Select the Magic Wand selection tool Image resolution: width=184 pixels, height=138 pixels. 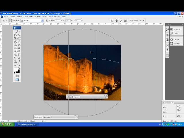(x=19, y=34)
